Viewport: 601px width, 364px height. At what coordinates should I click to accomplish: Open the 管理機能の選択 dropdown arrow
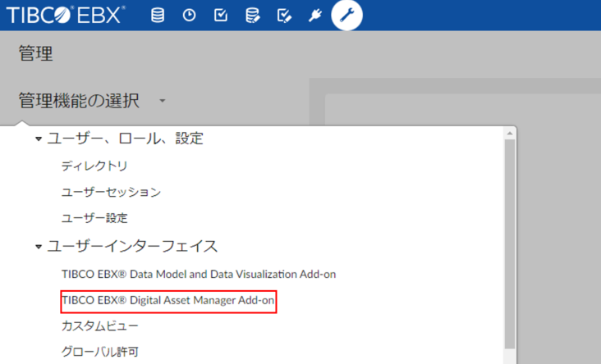(162, 101)
